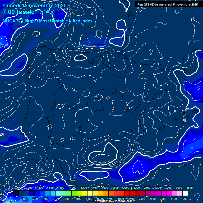This screenshot has width=203, height=203.
Task: Select the legend value '2000'
Action: point(126,188)
